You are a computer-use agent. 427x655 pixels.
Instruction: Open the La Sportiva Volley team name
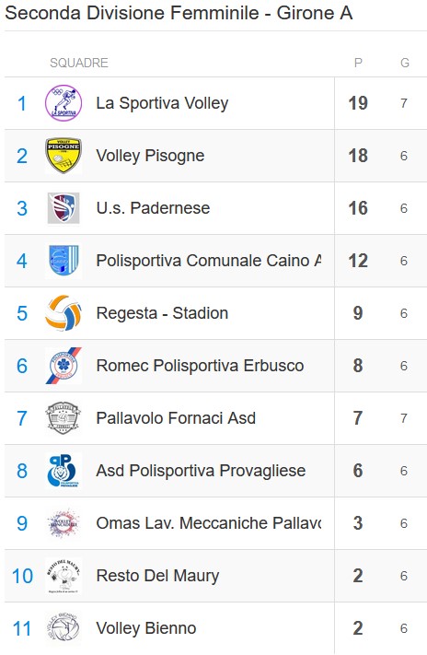[x=162, y=103]
